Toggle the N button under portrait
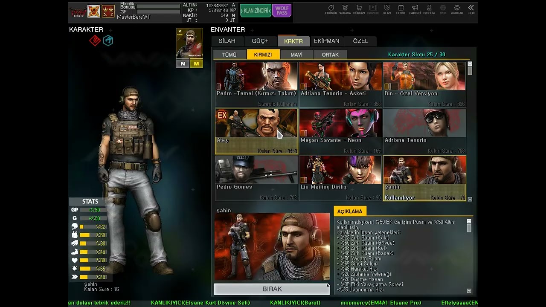Image resolution: width=546 pixels, height=307 pixels. 183,64
